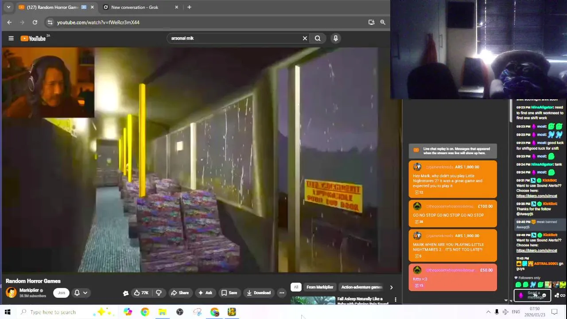The width and height of the screenshot is (567, 319).
Task: Open Copilot from the taskbar
Action: tap(128, 312)
